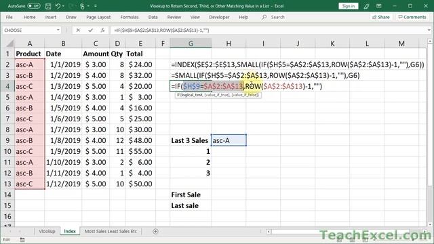
Task: Add a new sheet with plus icon
Action: pos(155,231)
